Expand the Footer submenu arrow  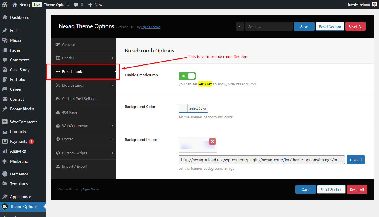click(112, 139)
